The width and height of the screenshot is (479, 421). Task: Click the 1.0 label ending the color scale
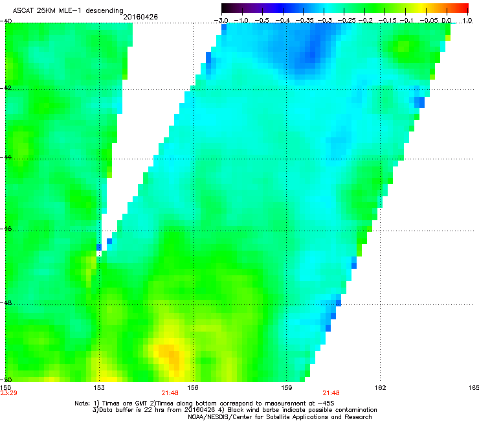pos(467,21)
